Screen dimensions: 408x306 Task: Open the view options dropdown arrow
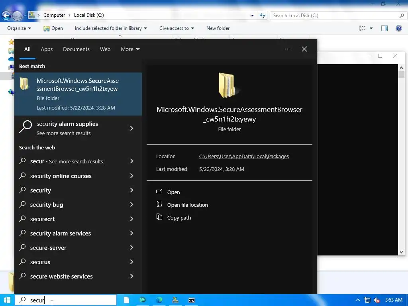(x=371, y=28)
